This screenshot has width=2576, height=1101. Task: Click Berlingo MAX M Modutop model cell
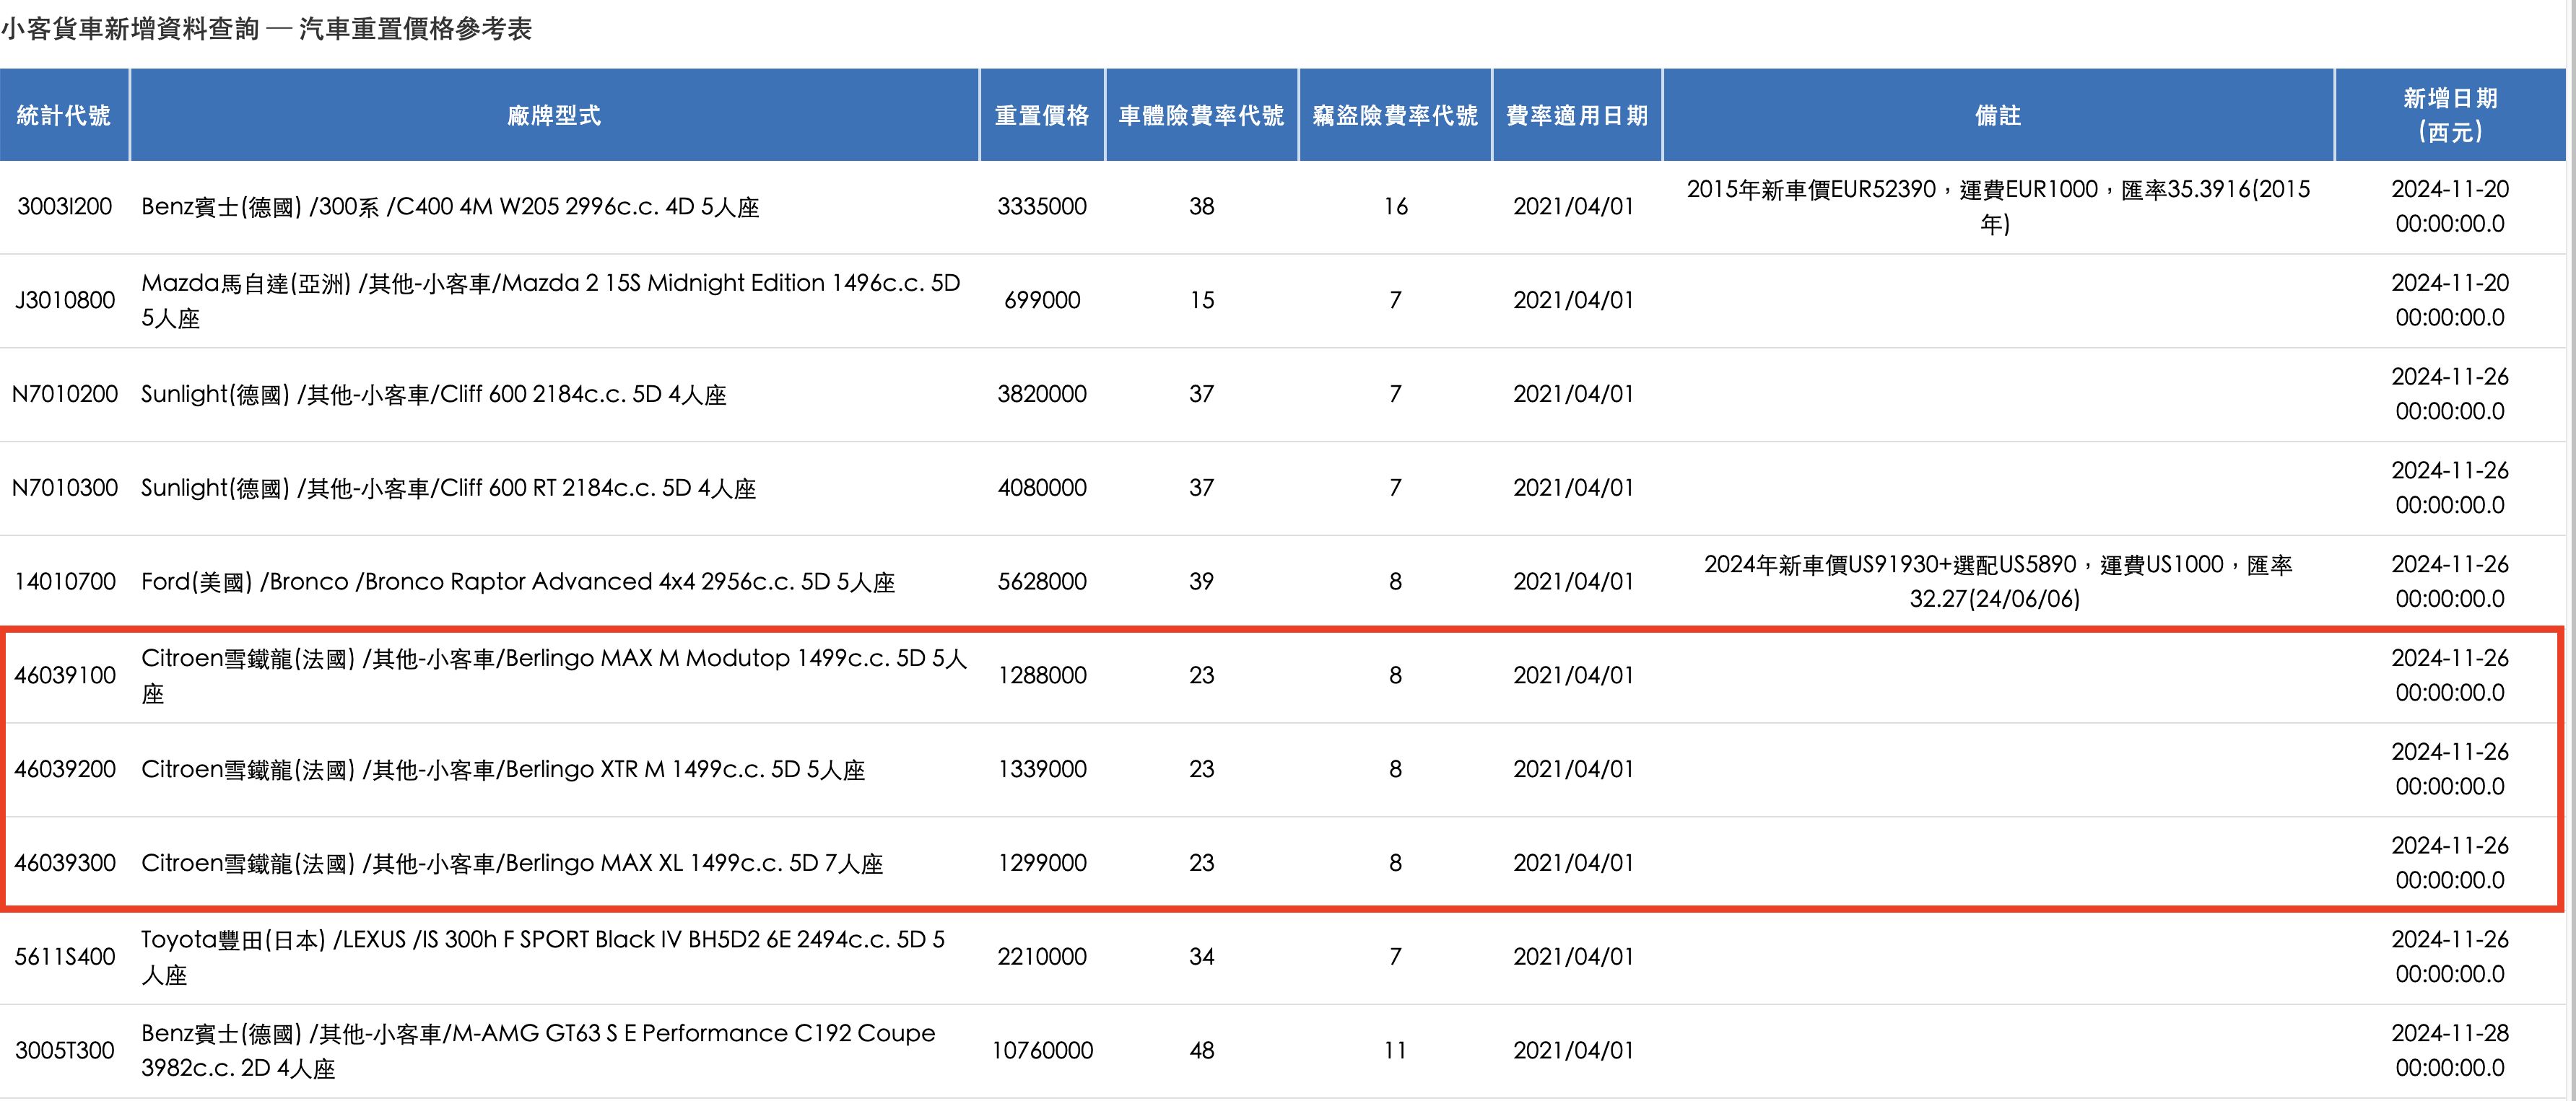point(554,676)
